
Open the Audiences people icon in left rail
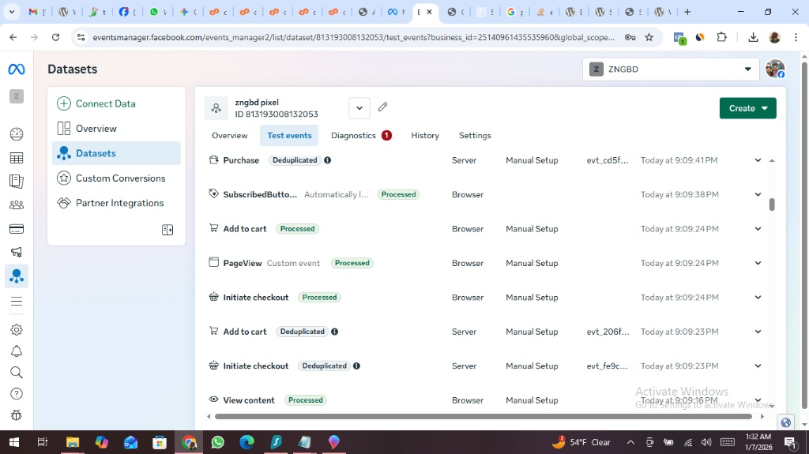pos(17,205)
